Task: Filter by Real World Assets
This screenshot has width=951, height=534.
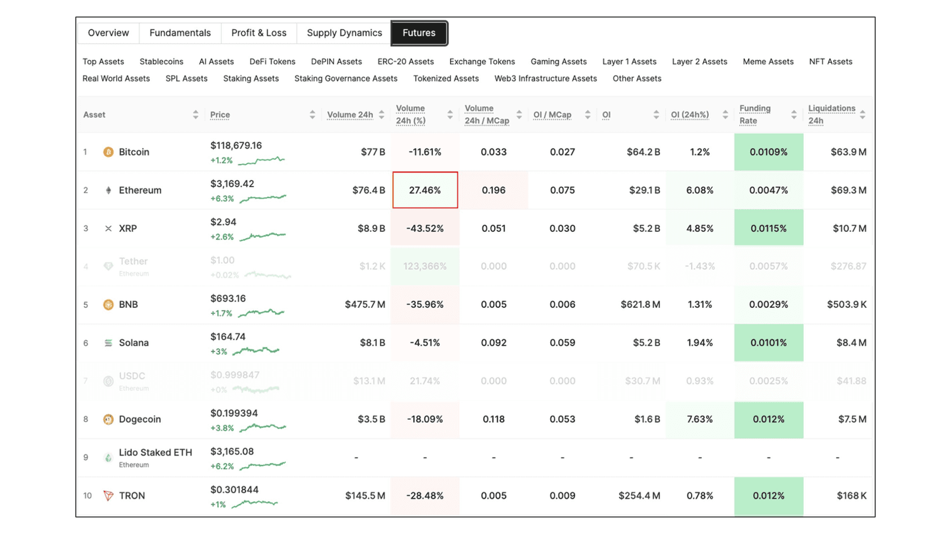Action: click(x=116, y=79)
